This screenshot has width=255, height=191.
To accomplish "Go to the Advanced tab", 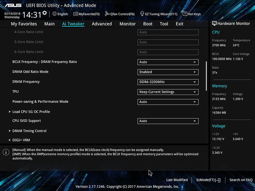I will tap(102, 24).
